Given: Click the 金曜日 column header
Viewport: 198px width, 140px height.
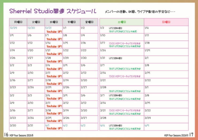Looking at the screenshot, I should point(89,22).
